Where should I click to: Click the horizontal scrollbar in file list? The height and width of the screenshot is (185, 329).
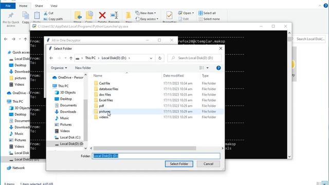145,149
